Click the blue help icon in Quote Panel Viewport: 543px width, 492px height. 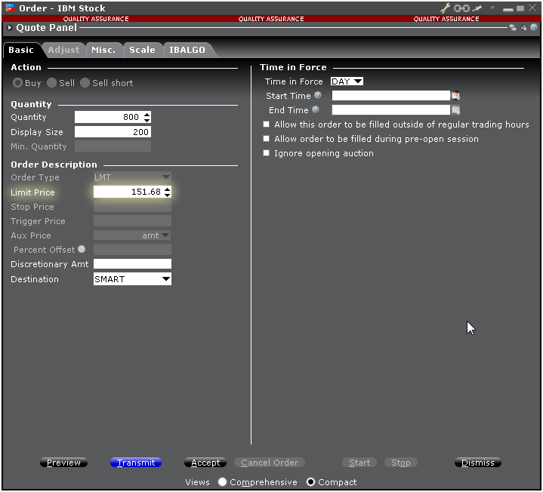click(x=533, y=27)
